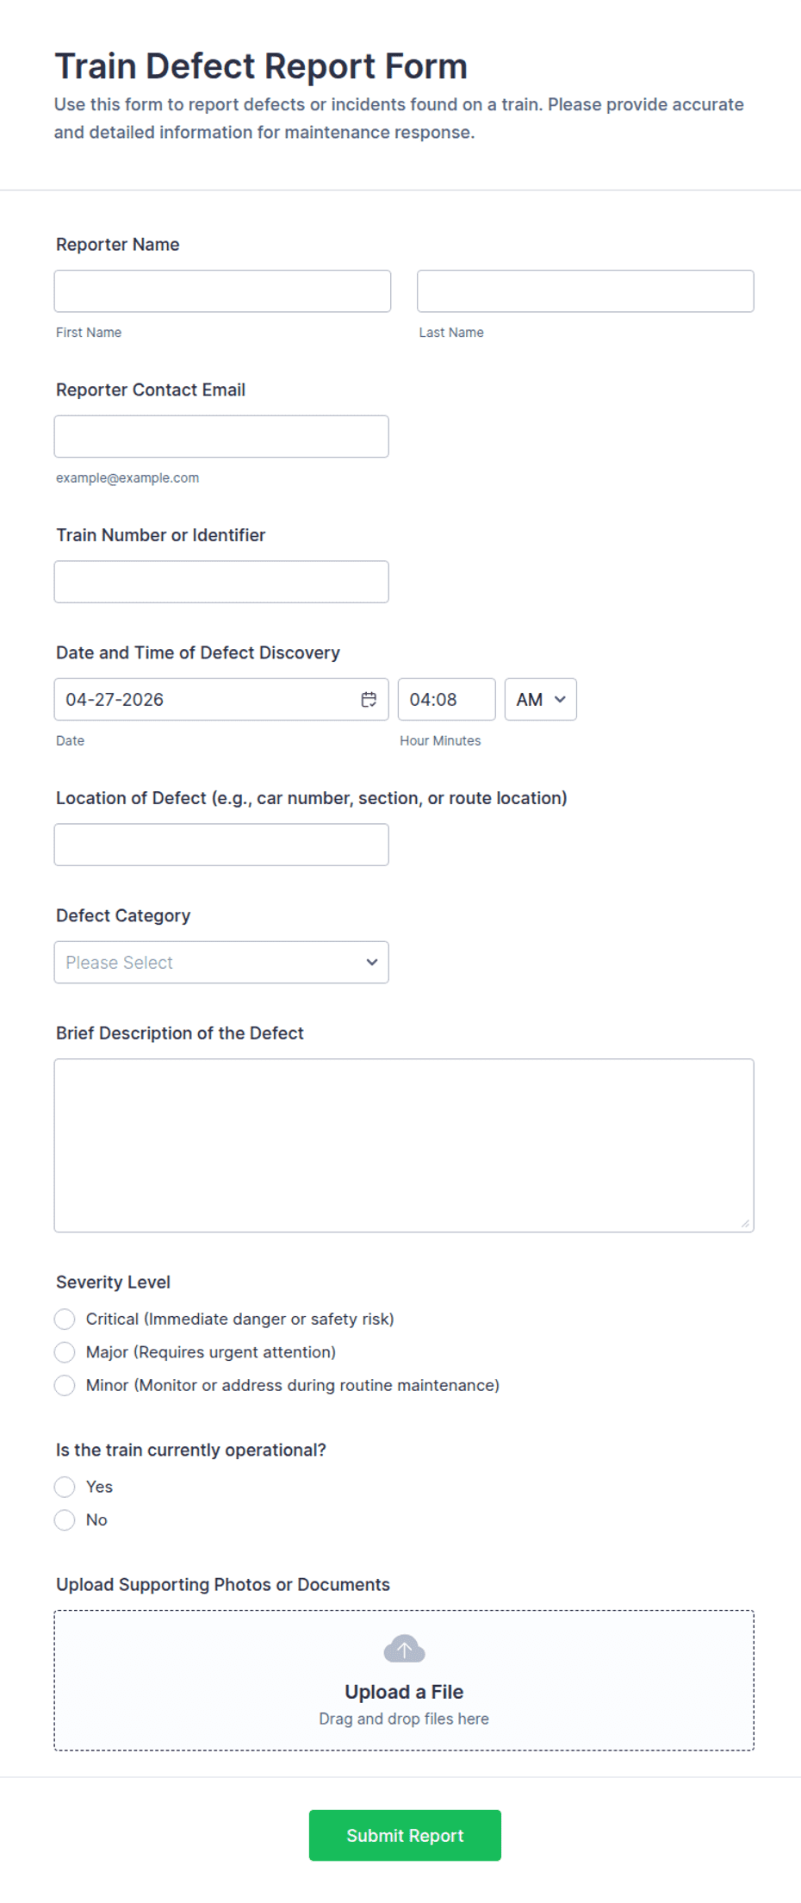Open the AM/PM time period selector
This screenshot has height=1903, width=801.
coord(540,699)
